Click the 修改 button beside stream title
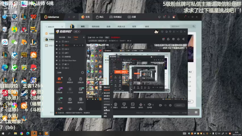 (107, 37)
